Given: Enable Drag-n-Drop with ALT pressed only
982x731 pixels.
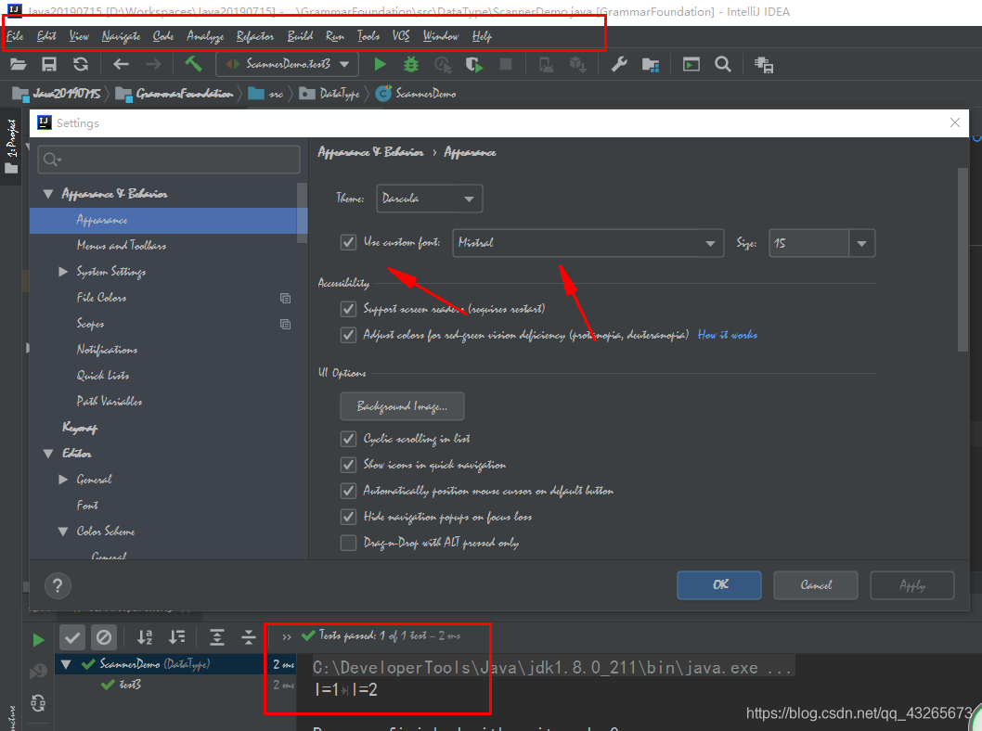Looking at the screenshot, I should [348, 543].
